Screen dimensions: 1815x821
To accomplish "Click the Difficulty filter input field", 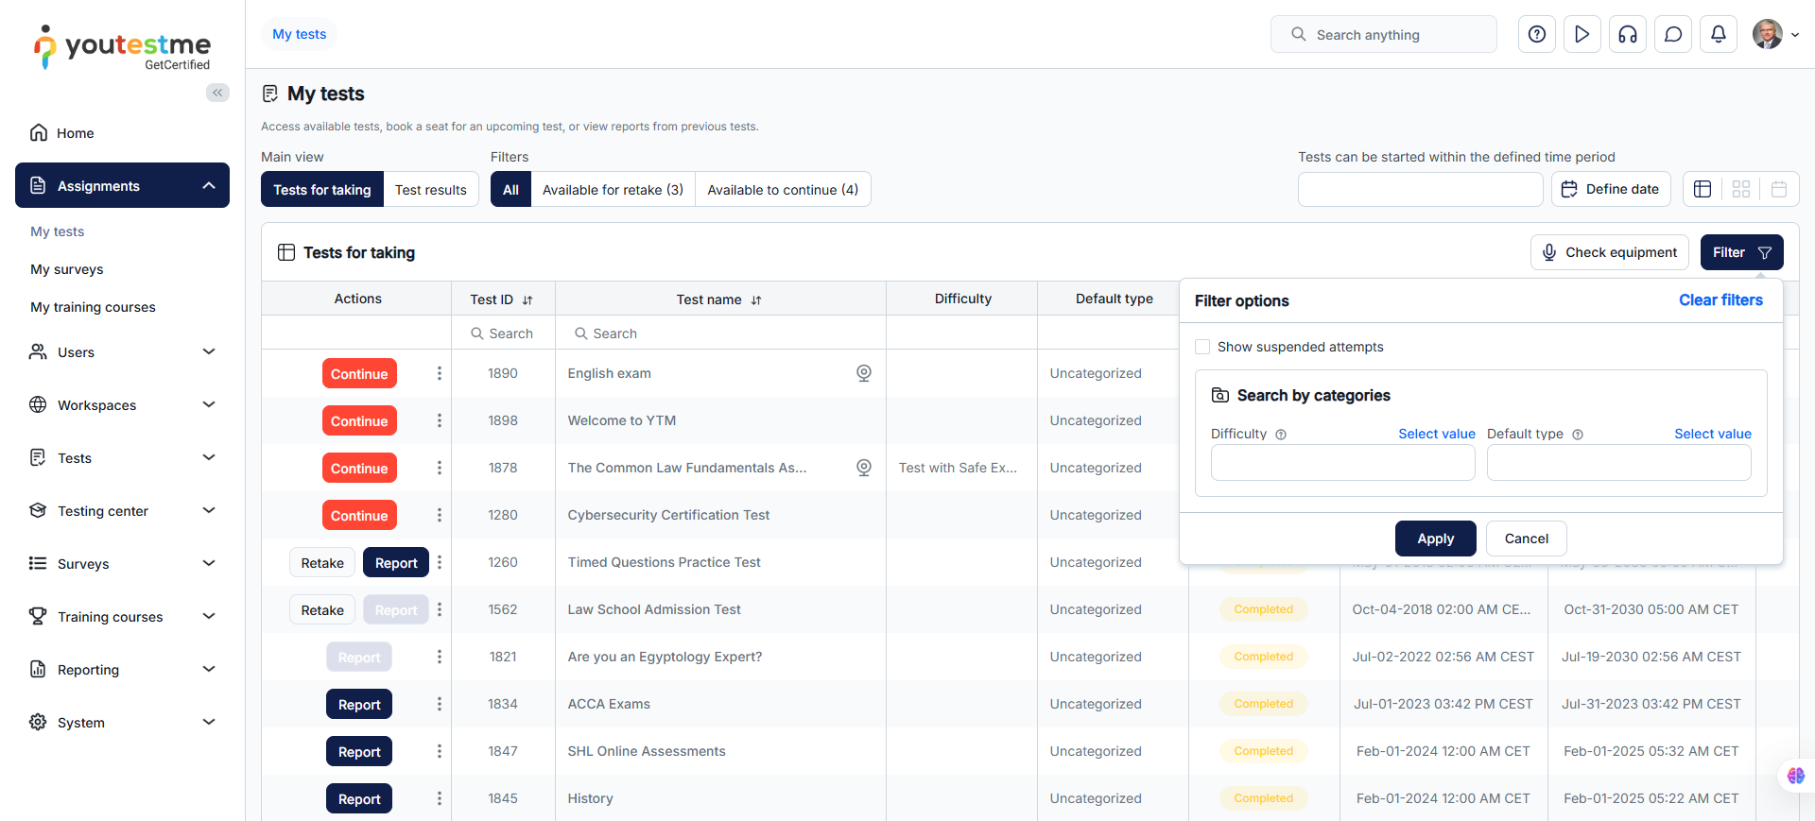I will pyautogui.click(x=1342, y=463).
